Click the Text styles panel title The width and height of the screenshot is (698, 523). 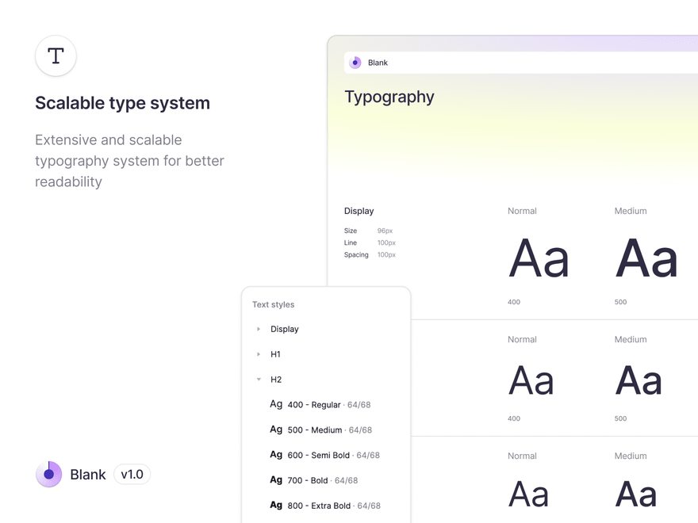(x=274, y=304)
